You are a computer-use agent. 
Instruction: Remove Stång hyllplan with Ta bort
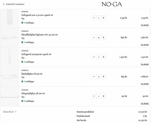click(145, 104)
